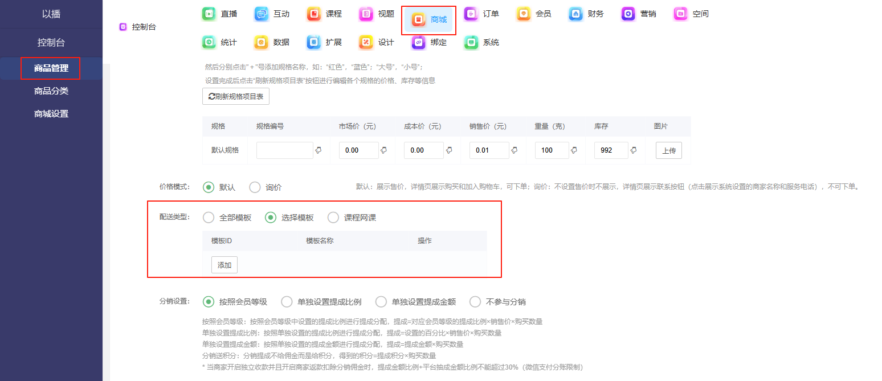
Task: Choose 全部模板 delivery type option
Action: 209,218
